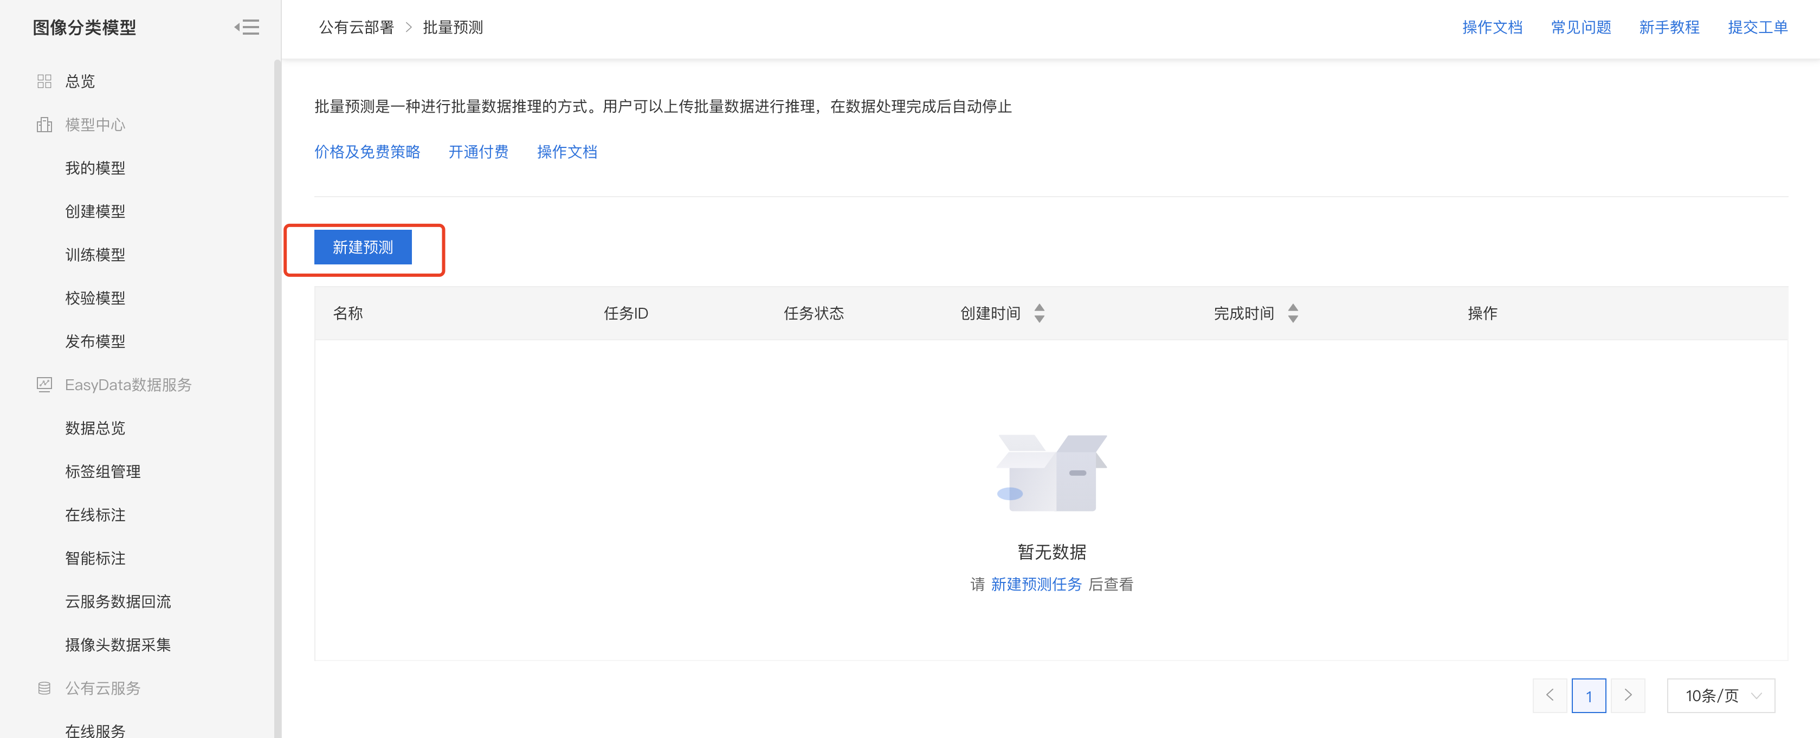The height and width of the screenshot is (738, 1820).
Task: Go to the next page arrow
Action: 1628,696
